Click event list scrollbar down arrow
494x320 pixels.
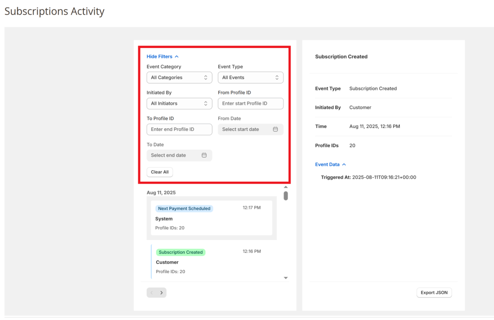[x=286, y=278]
